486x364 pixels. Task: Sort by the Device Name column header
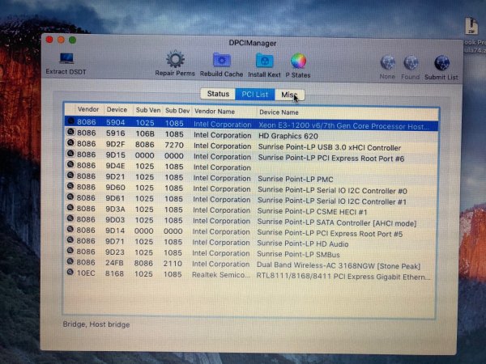point(279,112)
